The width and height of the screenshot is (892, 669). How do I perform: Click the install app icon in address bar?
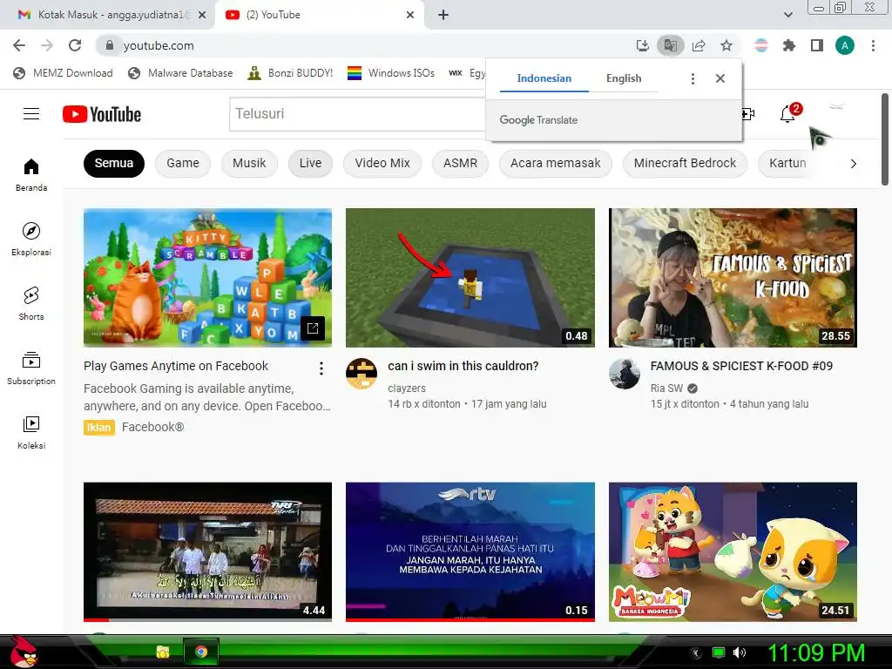click(642, 45)
